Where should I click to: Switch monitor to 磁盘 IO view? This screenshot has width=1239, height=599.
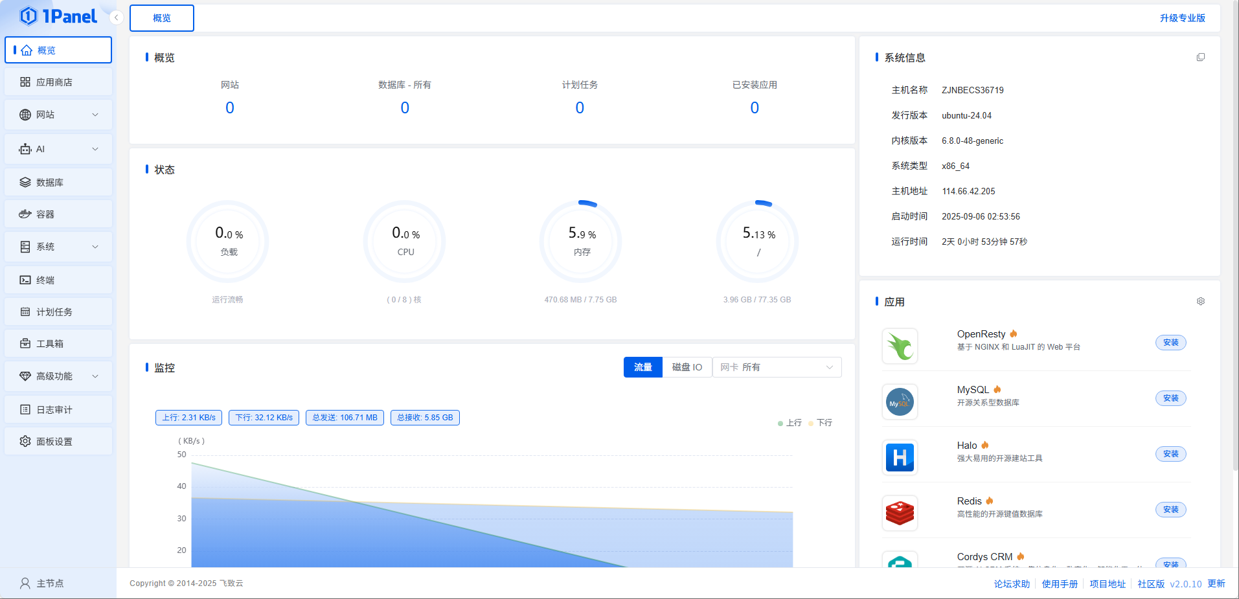point(687,367)
